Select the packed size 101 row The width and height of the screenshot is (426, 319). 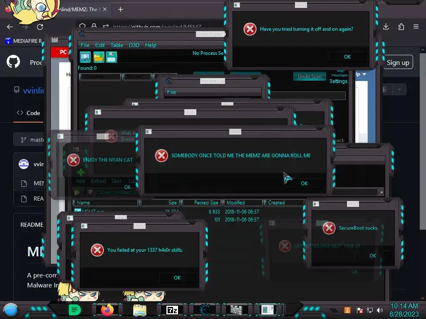217,219
